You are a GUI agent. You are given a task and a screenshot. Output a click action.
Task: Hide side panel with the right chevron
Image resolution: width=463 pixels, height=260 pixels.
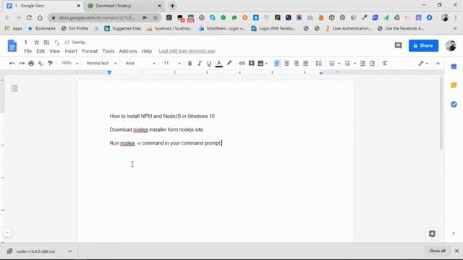coord(454,233)
